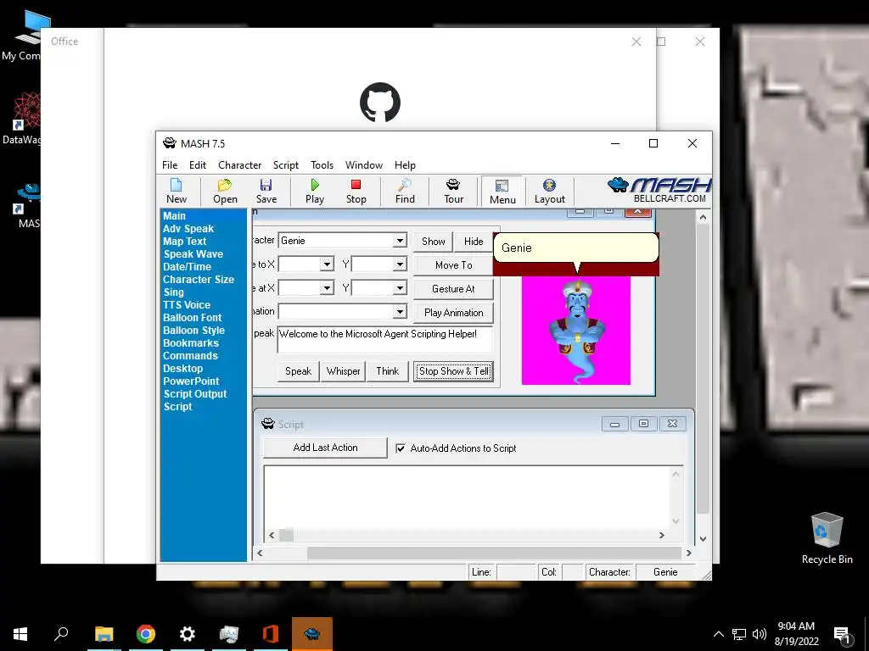Click the Whisper button
869x651 pixels.
(343, 371)
